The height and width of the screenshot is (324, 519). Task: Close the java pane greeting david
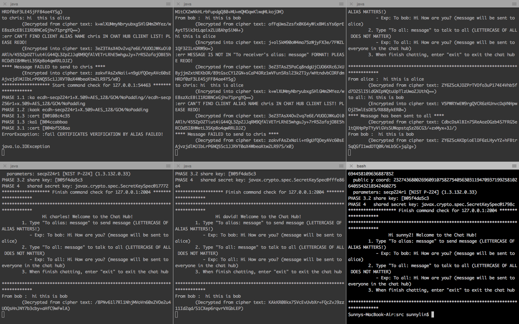178,166
